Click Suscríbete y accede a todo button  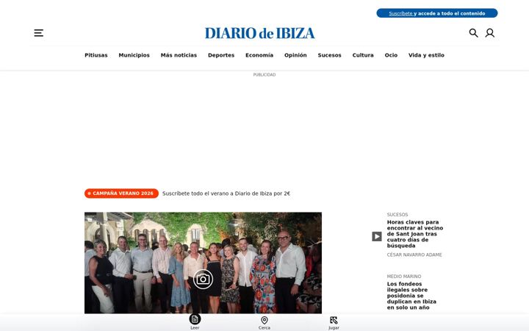click(437, 13)
